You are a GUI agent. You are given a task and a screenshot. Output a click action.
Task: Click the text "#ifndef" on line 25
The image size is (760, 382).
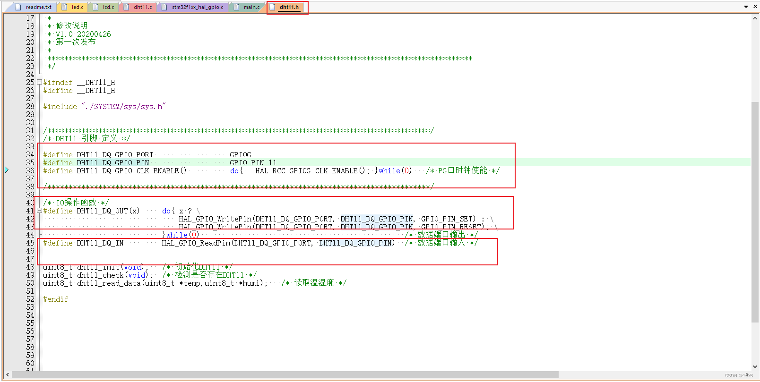pyautogui.click(x=58, y=83)
